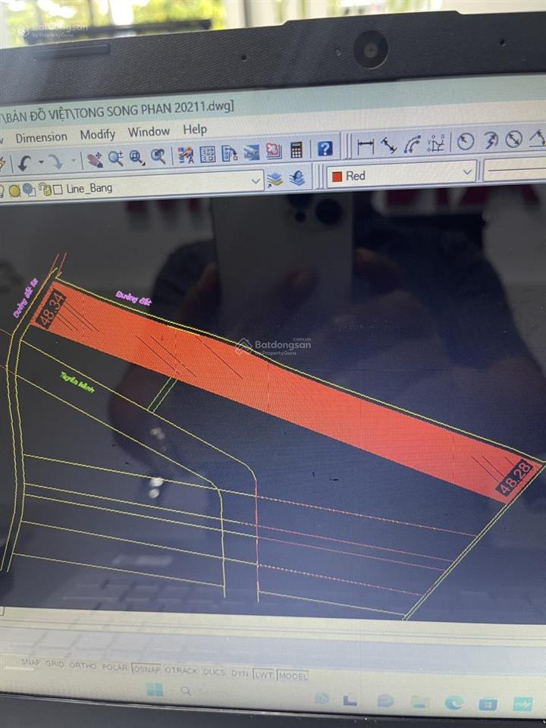Select the Zoom Window tool

[x=137, y=158]
